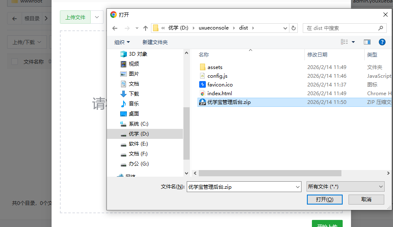This screenshot has height=227, width=393.
Task: Toggle the 文件名称 select-all checkbox
Action: click(15, 62)
